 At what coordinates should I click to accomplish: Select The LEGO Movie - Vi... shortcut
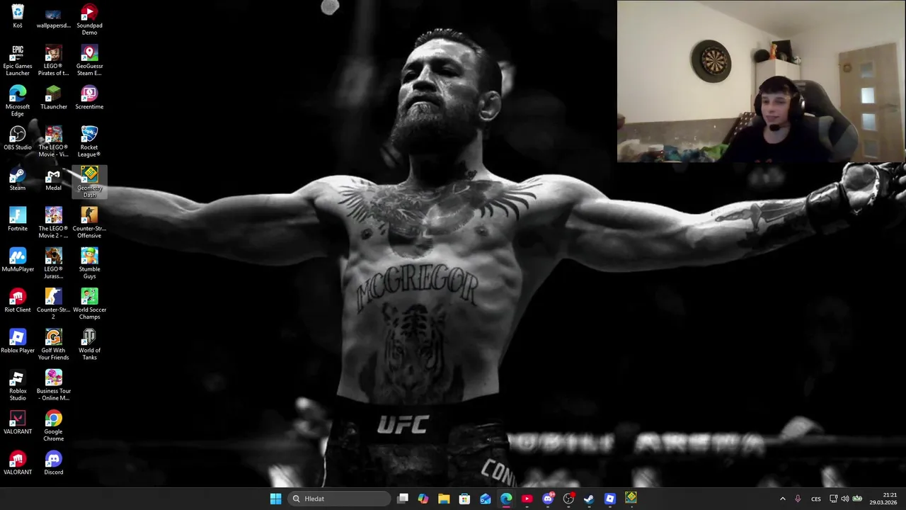(54, 142)
